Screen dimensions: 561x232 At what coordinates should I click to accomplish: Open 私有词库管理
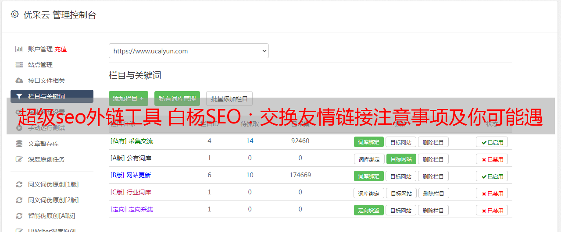pos(177,98)
